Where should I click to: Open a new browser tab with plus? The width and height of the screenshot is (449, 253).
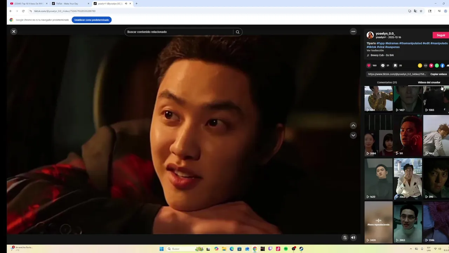coord(136,4)
